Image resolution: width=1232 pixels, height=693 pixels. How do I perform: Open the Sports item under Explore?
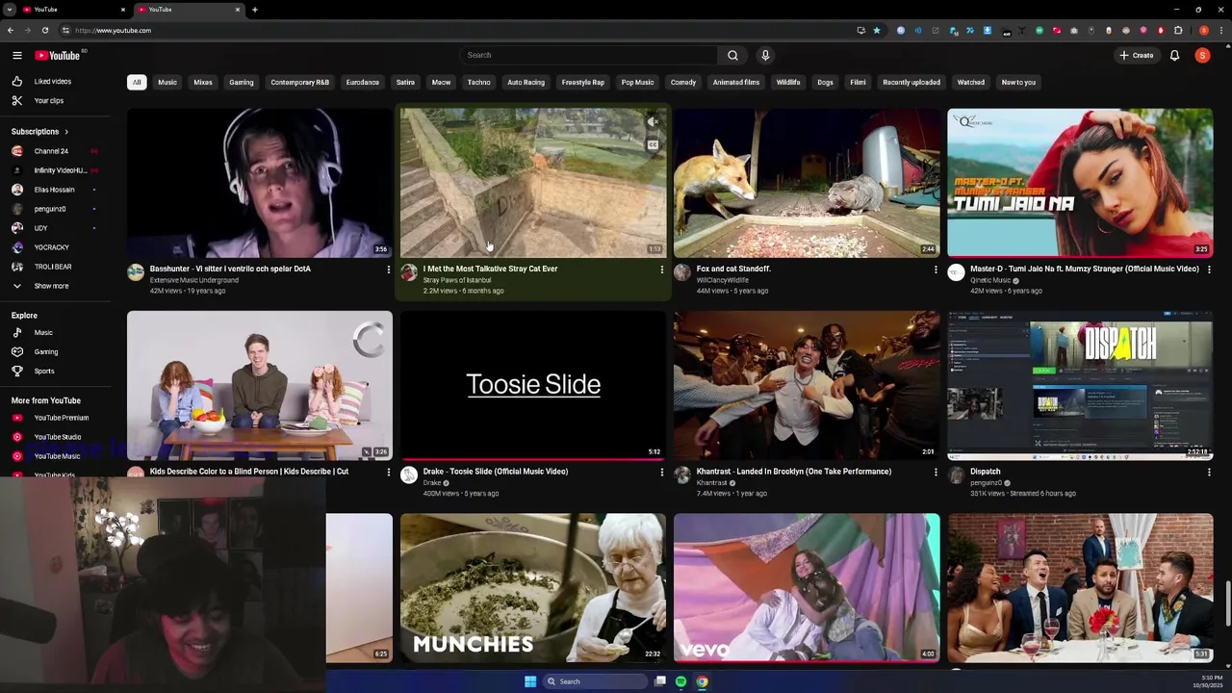coord(44,371)
